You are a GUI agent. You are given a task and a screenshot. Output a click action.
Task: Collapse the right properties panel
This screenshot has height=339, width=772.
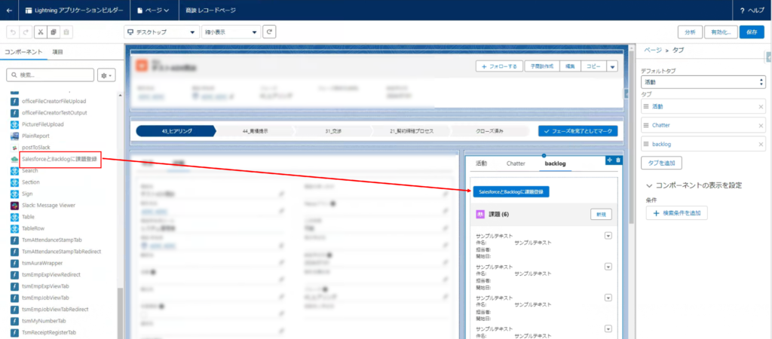(x=769, y=57)
